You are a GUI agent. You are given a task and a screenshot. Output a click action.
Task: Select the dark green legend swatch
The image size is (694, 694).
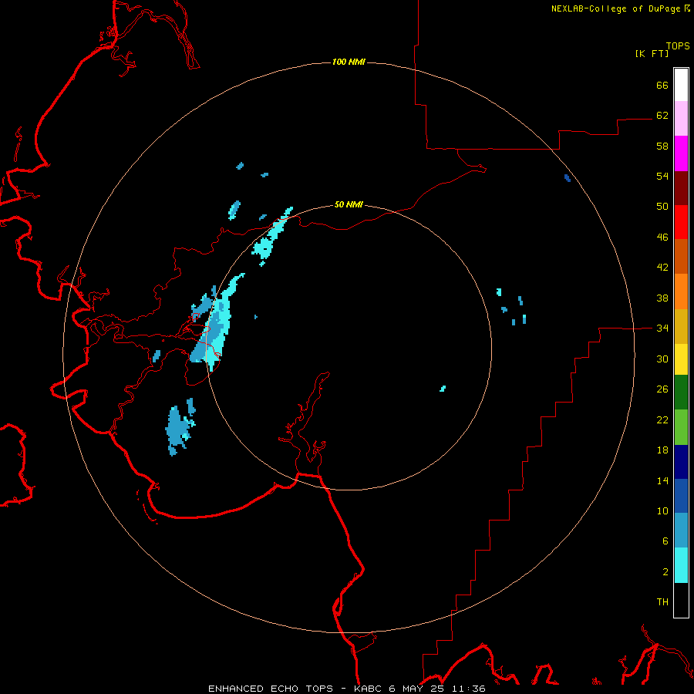[681, 392]
